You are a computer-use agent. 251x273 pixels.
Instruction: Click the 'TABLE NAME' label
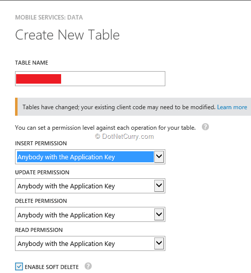click(x=32, y=63)
